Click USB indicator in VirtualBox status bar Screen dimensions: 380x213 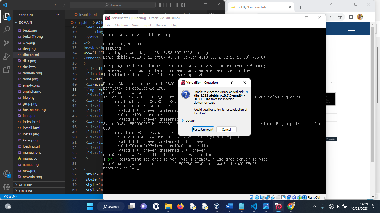(273, 197)
